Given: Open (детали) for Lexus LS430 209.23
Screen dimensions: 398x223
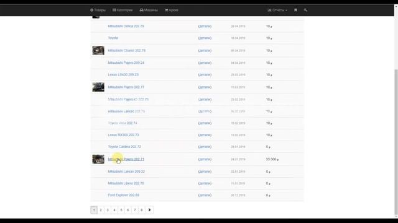Looking at the screenshot, I should [x=205, y=74].
